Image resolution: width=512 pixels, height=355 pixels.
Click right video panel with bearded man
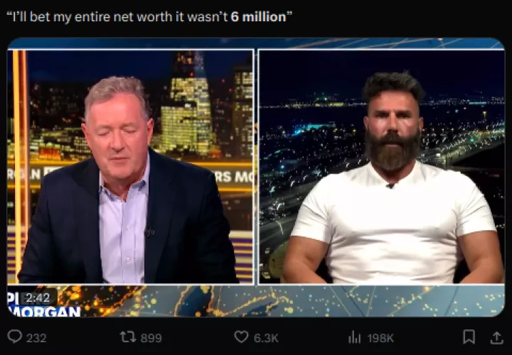(381, 166)
